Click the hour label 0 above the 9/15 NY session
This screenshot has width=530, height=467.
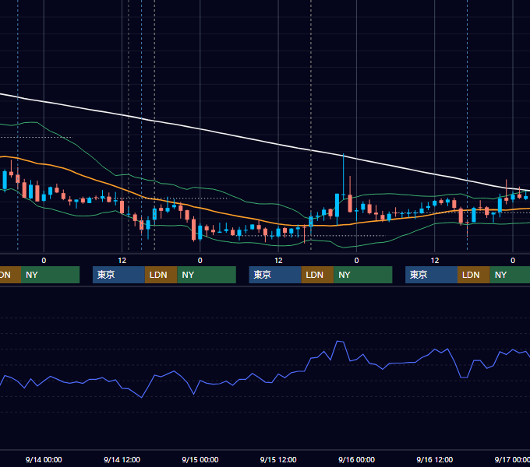(357, 261)
